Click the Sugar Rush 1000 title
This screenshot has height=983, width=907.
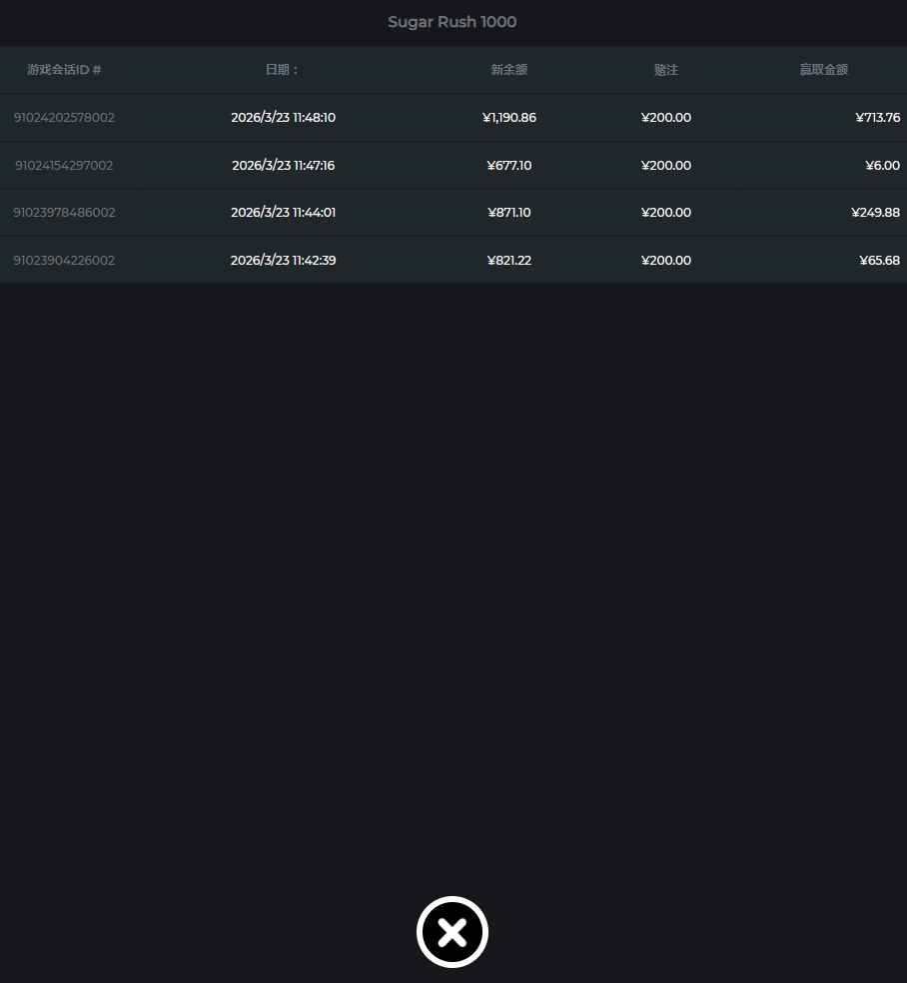coord(452,22)
